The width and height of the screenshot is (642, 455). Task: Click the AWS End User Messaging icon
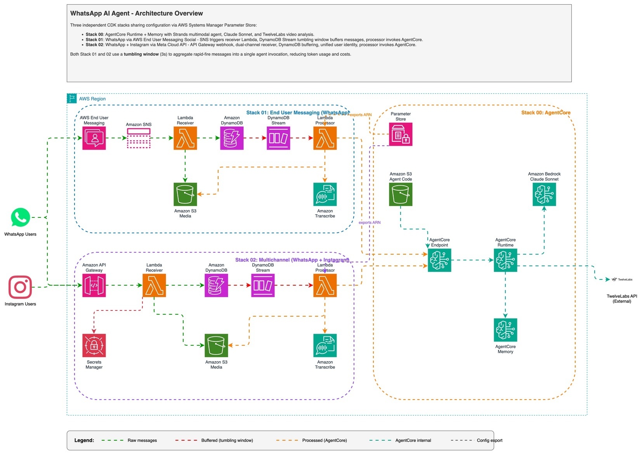[94, 138]
